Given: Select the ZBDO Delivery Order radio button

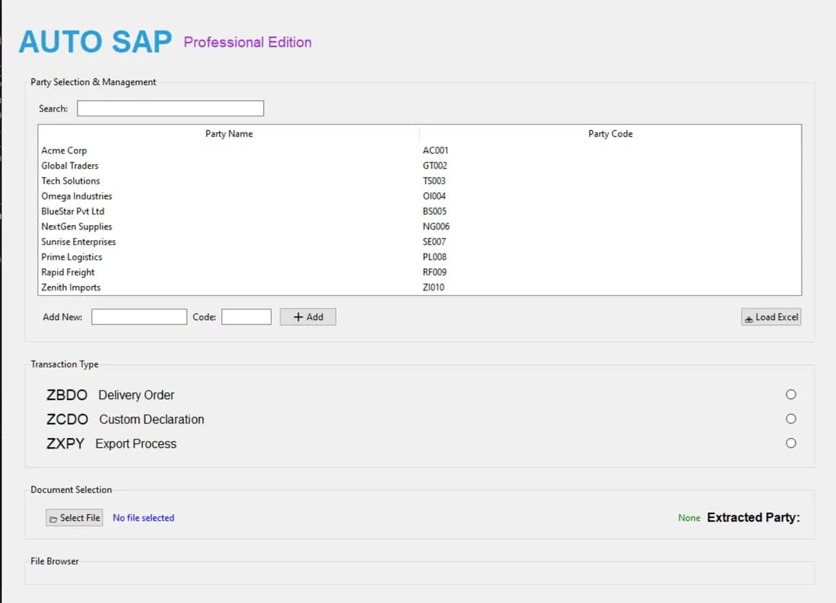Looking at the screenshot, I should tap(790, 395).
